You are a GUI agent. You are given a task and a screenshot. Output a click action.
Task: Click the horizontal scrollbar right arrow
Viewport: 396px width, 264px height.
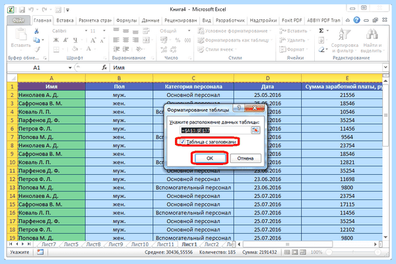click(376, 244)
